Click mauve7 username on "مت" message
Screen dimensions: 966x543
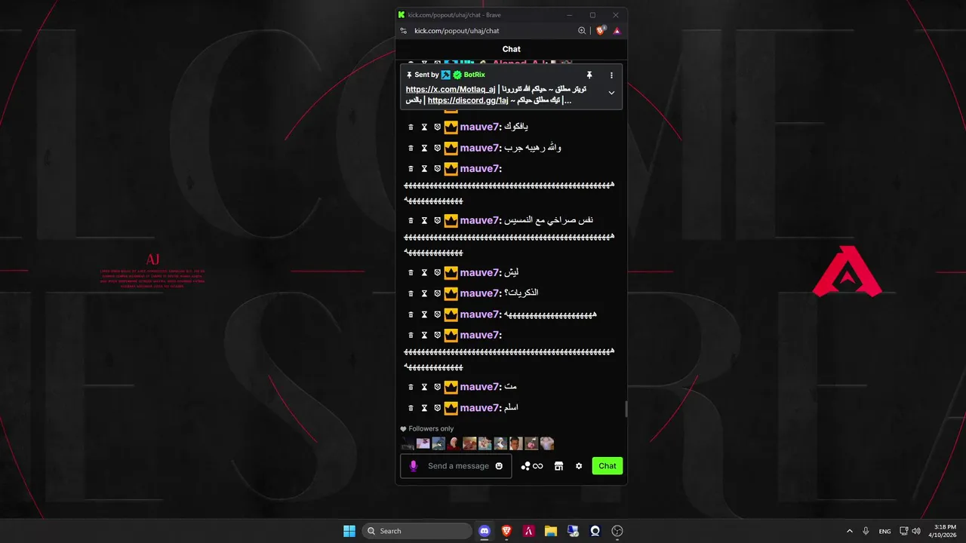tap(479, 388)
